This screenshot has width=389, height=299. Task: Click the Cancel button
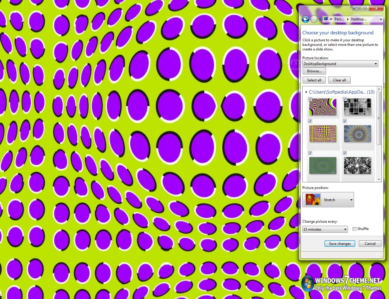(370, 244)
